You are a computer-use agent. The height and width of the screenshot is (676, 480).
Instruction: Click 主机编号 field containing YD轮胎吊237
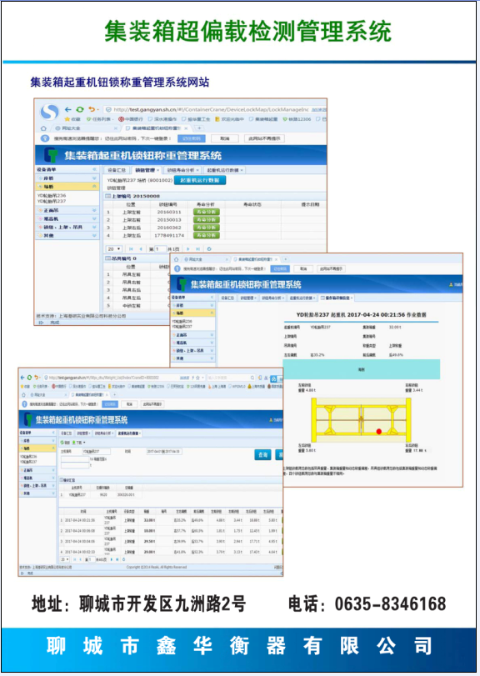coord(96,452)
